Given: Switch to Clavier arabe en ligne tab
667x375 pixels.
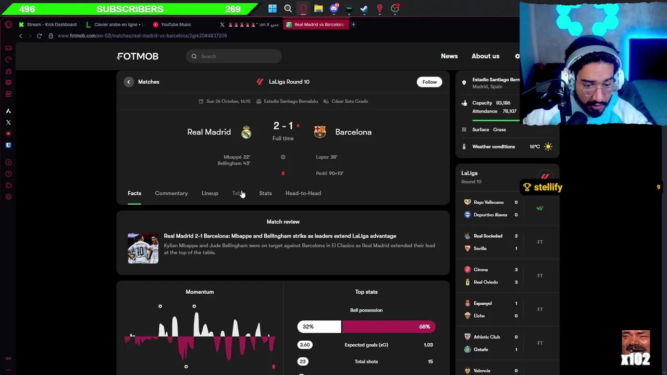Looking at the screenshot, I should point(115,24).
